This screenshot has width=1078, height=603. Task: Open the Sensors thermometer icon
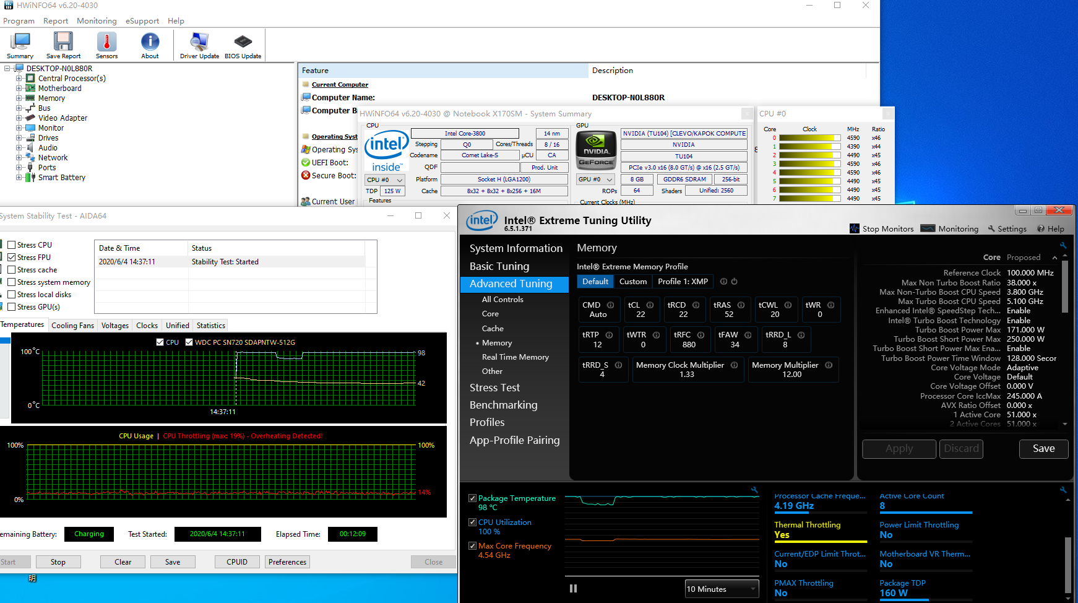106,46
